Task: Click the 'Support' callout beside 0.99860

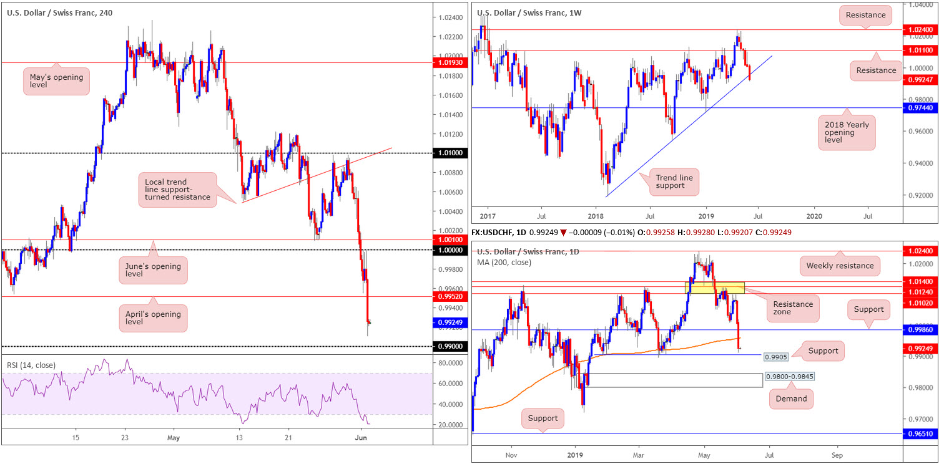Action: pyautogui.click(x=868, y=309)
